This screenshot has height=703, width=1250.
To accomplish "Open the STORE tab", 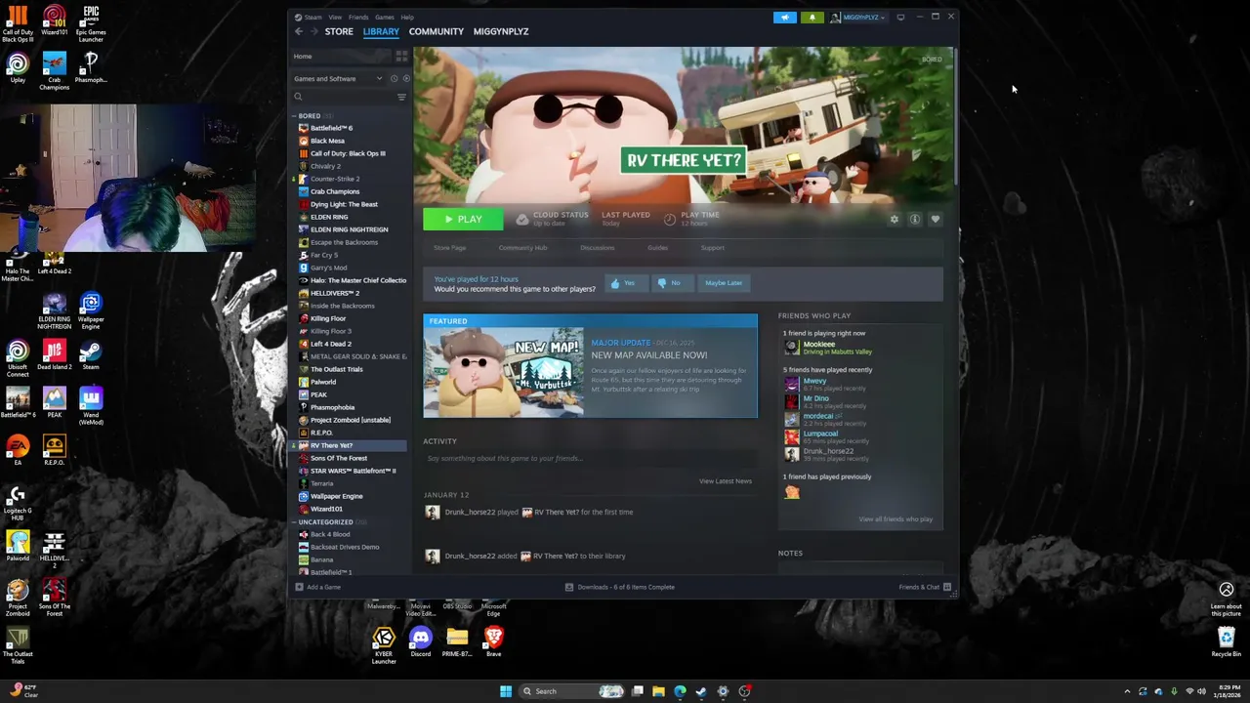I will pyautogui.click(x=339, y=31).
